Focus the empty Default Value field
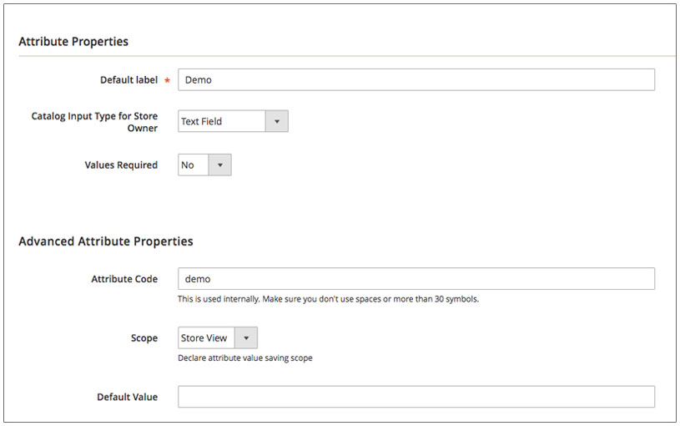The width and height of the screenshot is (680, 426). (x=416, y=397)
